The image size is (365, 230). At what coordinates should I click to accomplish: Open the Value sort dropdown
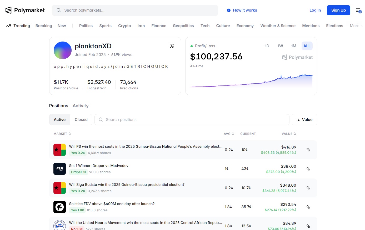[x=304, y=120]
